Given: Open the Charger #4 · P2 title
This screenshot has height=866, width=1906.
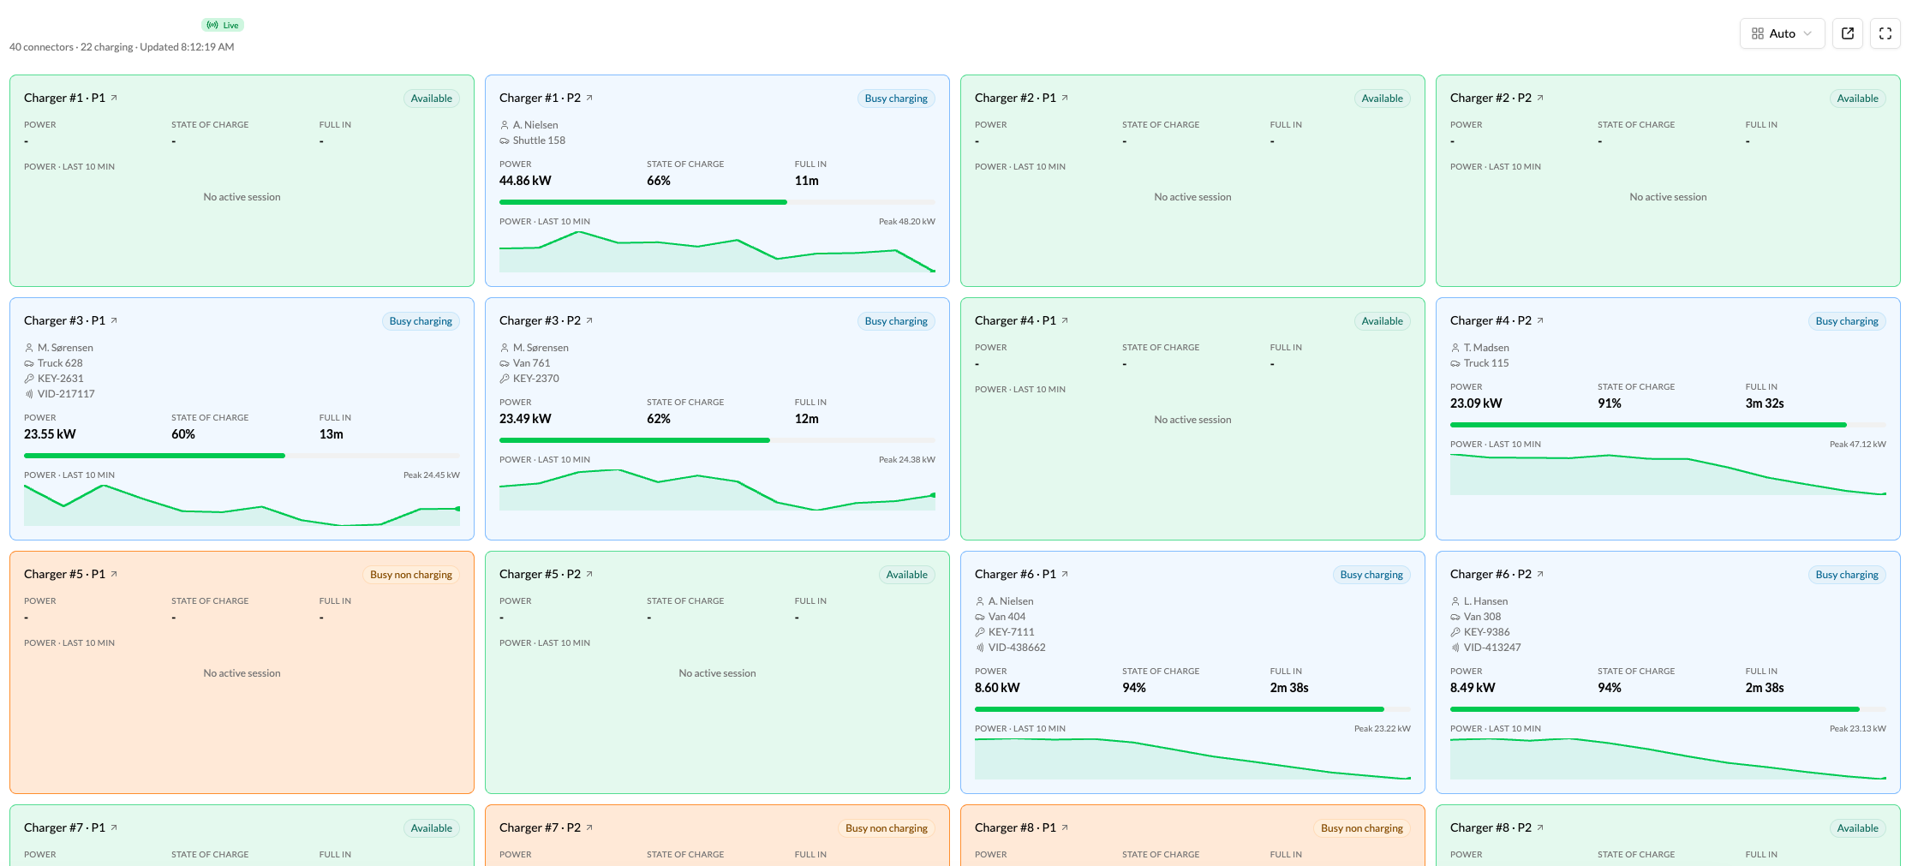Looking at the screenshot, I should tap(1491, 320).
